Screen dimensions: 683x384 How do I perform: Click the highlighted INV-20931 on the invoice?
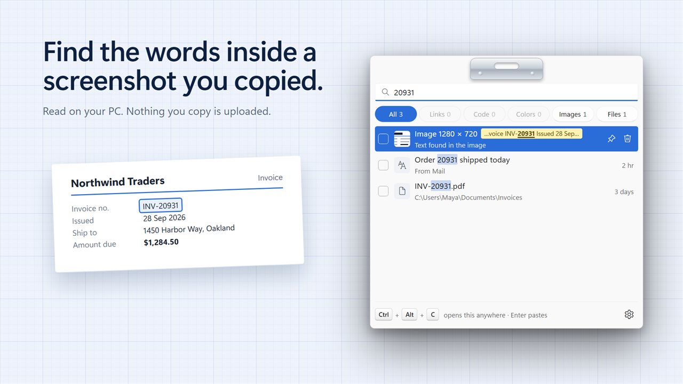[x=161, y=206]
